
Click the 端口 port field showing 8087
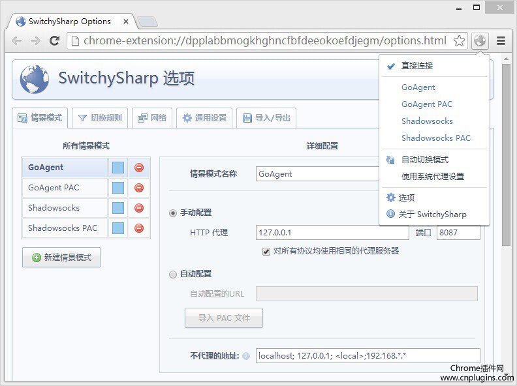click(458, 233)
